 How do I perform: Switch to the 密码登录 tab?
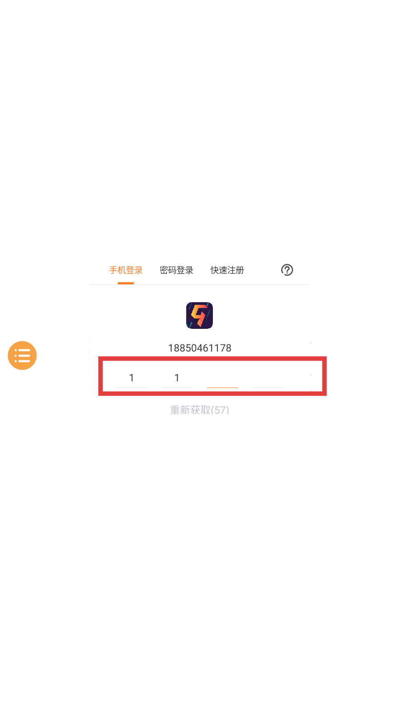click(176, 270)
